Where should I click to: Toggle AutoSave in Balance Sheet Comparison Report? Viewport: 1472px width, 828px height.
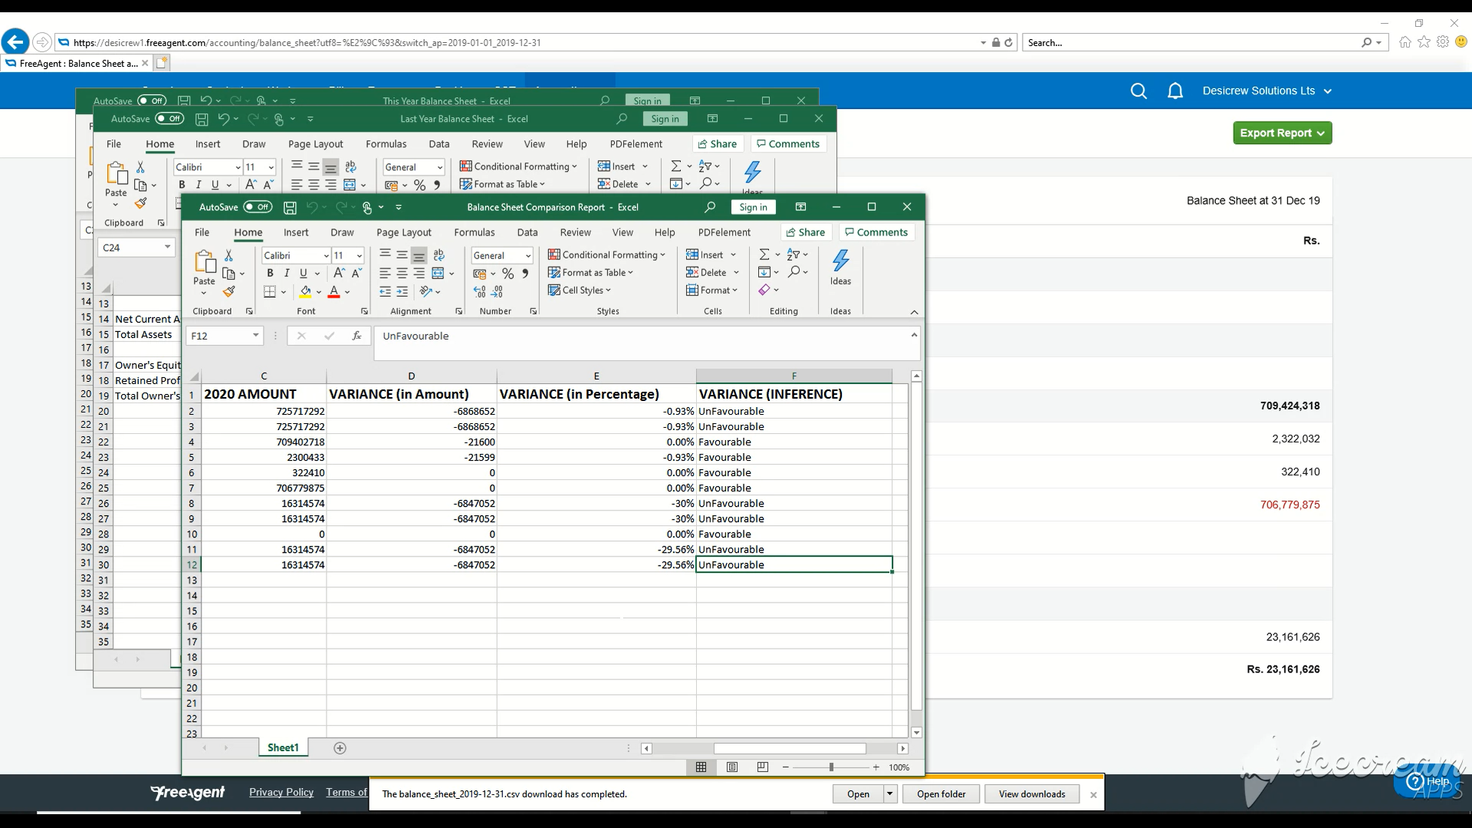[x=258, y=207]
